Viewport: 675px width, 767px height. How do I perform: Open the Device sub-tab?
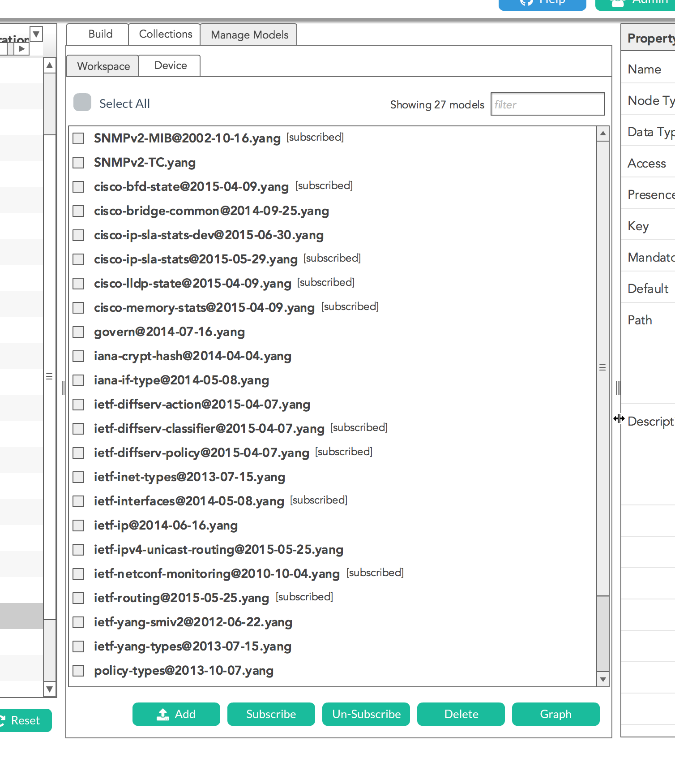170,66
